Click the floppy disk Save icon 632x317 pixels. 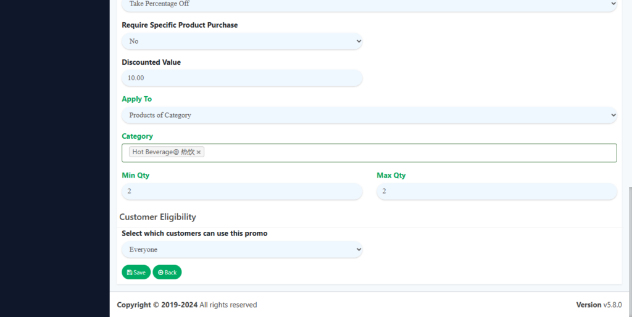click(x=130, y=273)
